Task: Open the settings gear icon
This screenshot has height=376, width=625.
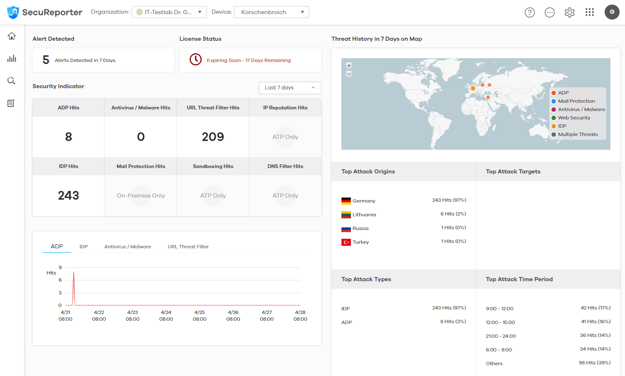Action: (x=569, y=12)
